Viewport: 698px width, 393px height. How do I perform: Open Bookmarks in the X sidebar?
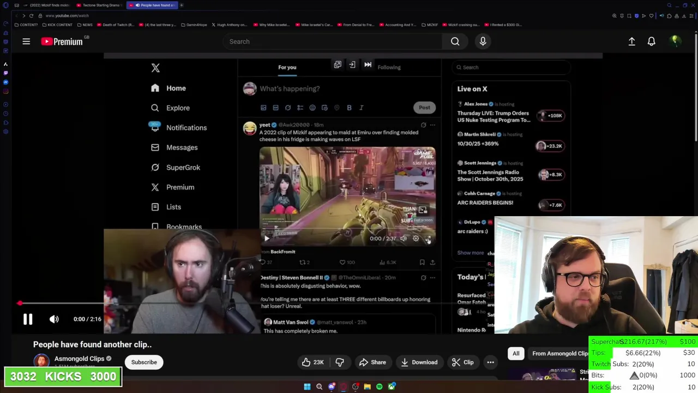coord(176,227)
